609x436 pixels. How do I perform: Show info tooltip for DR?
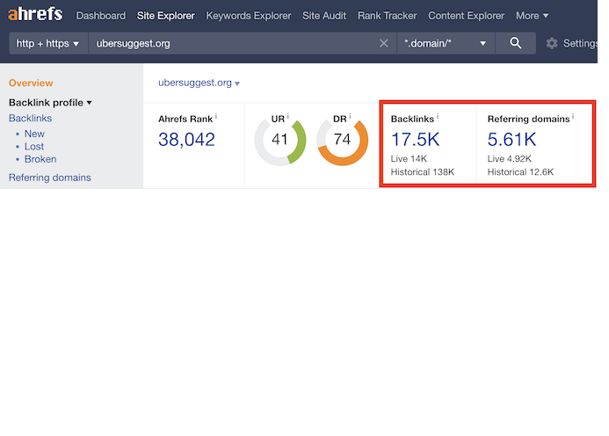pos(350,116)
